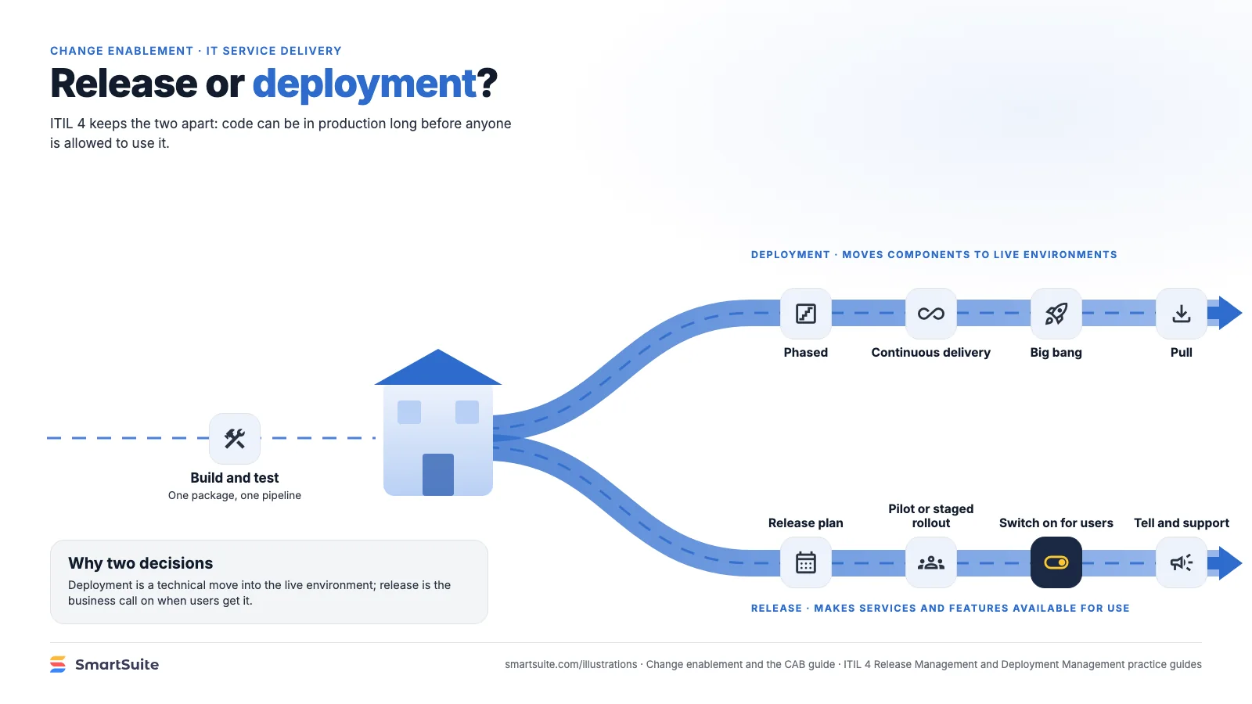The width and height of the screenshot is (1252, 704).
Task: Click the 'Build and test' label
Action: click(235, 478)
